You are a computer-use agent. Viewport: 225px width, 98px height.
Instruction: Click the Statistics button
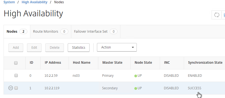(79, 47)
